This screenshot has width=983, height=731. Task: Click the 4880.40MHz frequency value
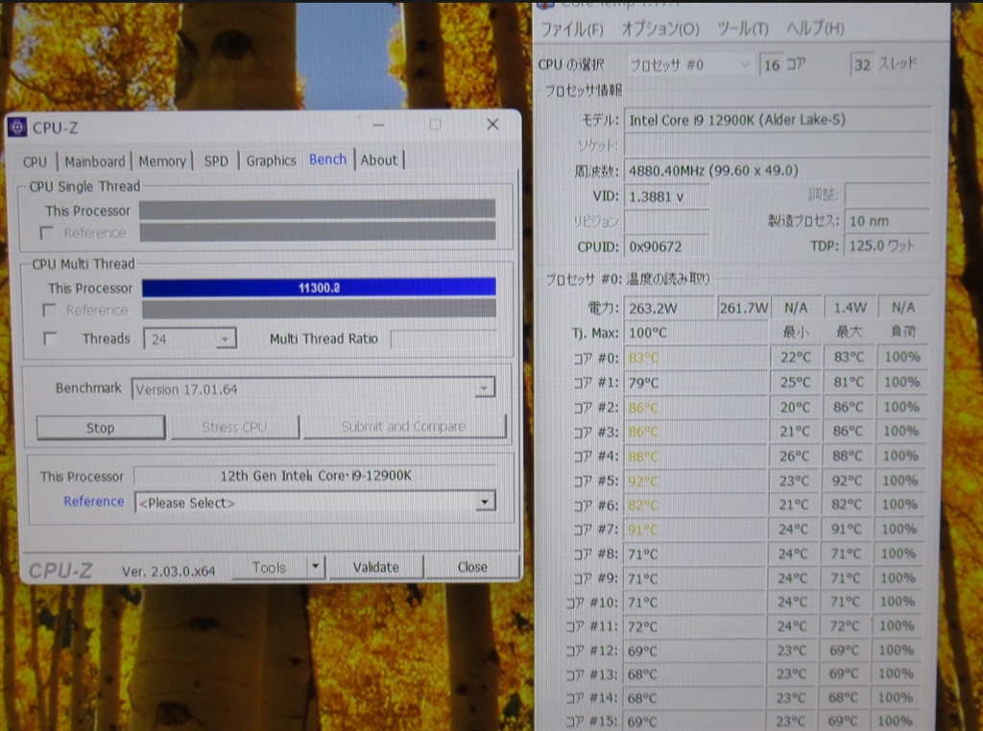713,171
